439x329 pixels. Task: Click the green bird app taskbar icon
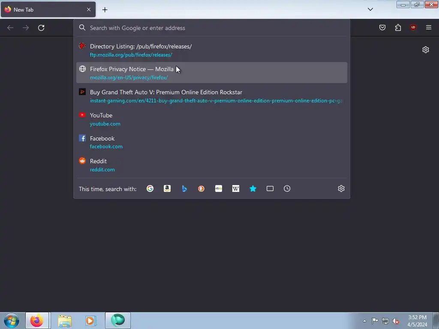click(118, 320)
